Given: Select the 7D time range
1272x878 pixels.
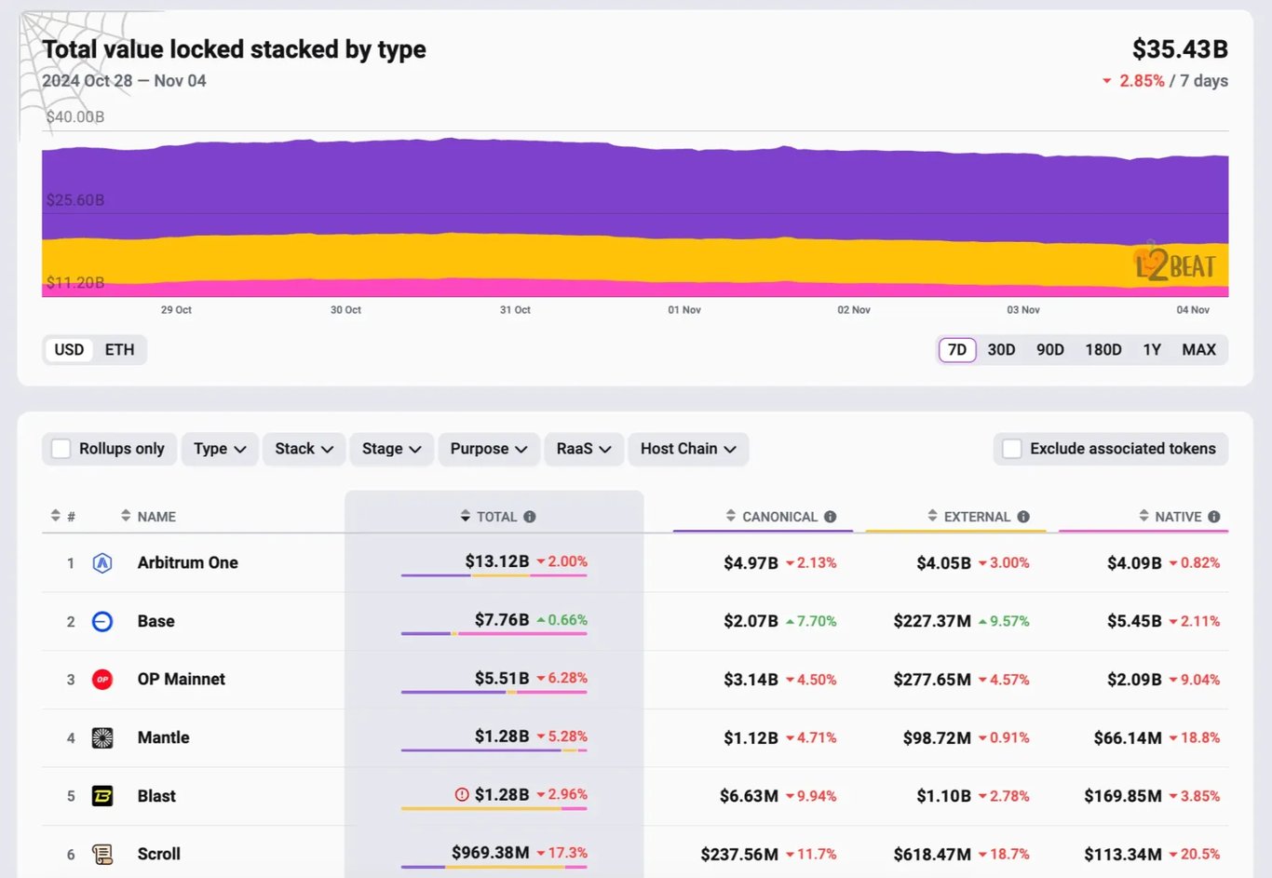Looking at the screenshot, I should [x=957, y=350].
